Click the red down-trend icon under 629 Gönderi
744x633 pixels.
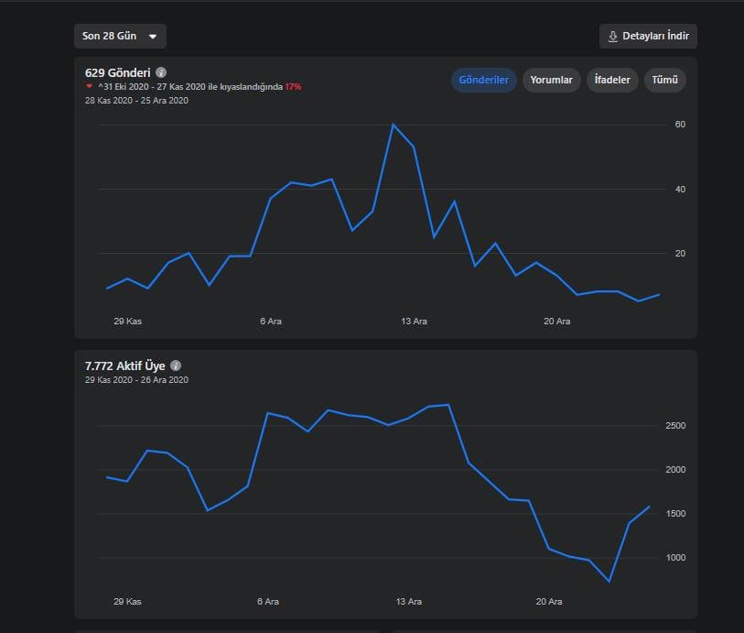tap(89, 86)
